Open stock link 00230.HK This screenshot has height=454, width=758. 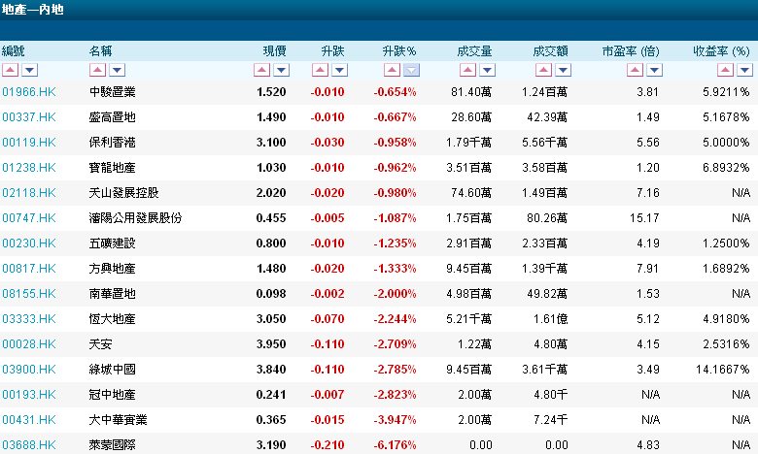pos(29,243)
